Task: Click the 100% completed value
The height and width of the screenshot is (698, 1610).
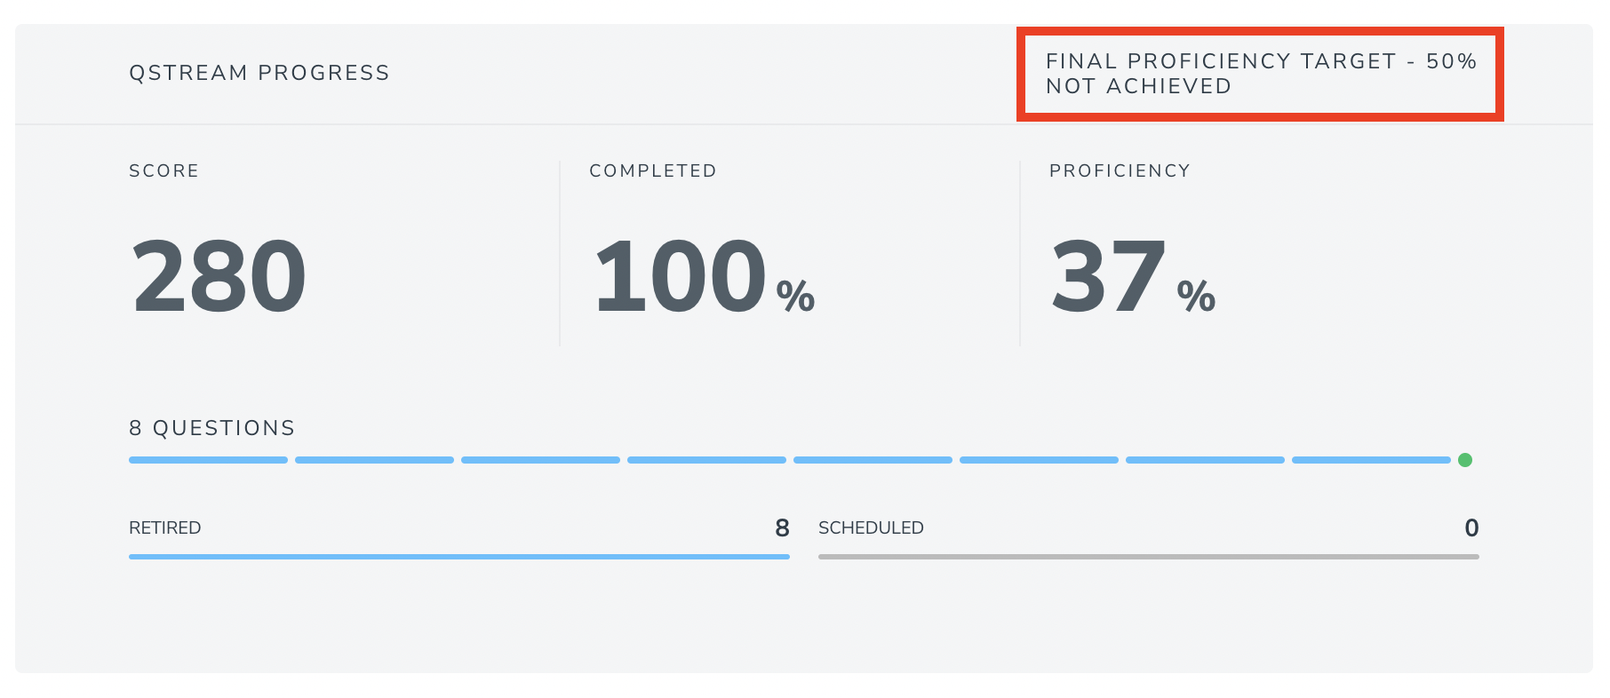Action: tap(705, 276)
